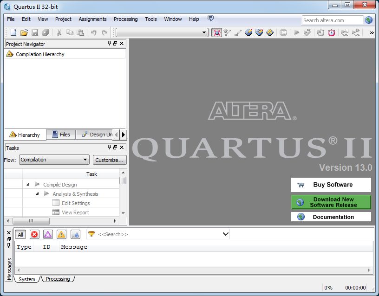
Task: Click the Stop Processing icon
Action: [283, 32]
